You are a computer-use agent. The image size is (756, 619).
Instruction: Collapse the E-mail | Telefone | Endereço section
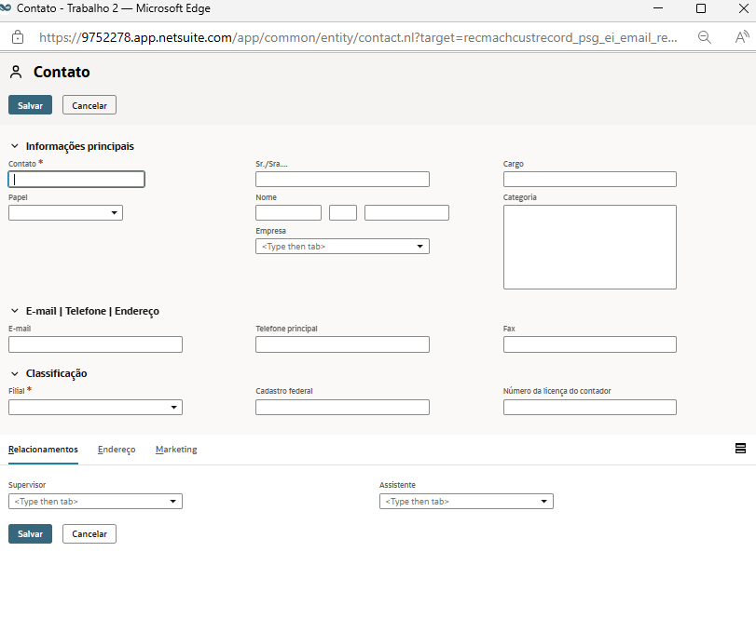[15, 311]
